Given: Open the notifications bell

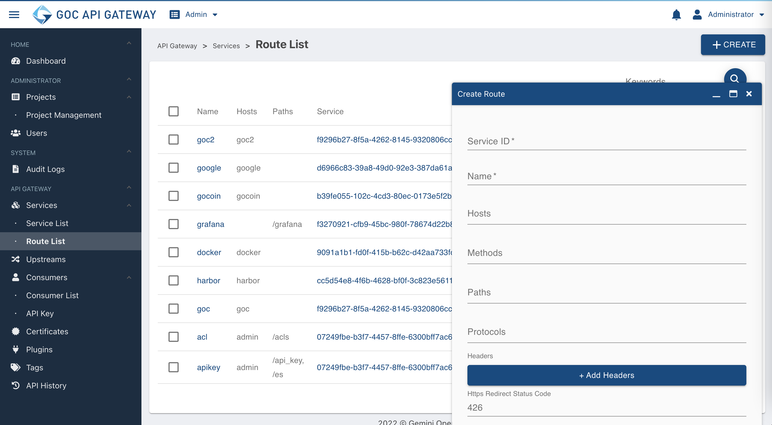Looking at the screenshot, I should pos(676,14).
